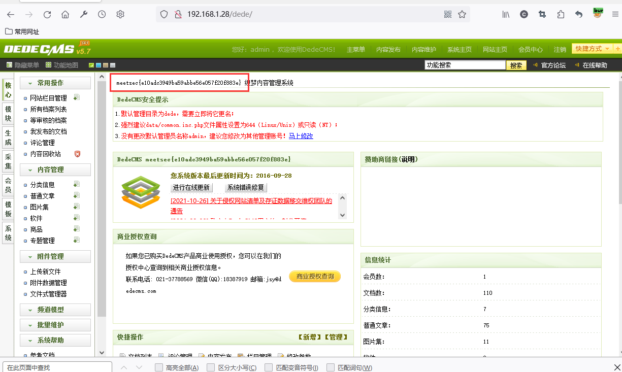
Task: Open the 常用网址 bookmarks folder
Action: (22, 31)
